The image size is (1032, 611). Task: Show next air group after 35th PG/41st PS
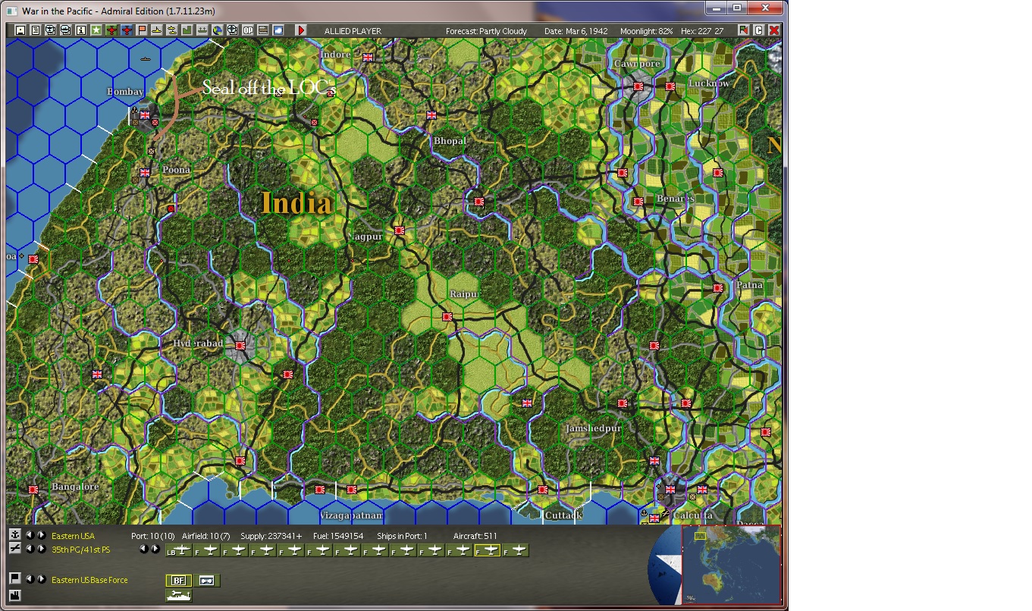[42, 549]
